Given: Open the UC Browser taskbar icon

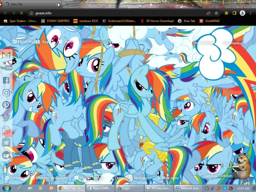Looking at the screenshot, I should (51, 188).
